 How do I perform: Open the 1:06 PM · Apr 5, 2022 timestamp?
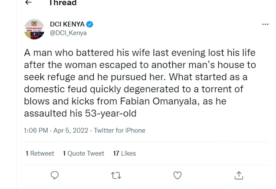coord(56,130)
